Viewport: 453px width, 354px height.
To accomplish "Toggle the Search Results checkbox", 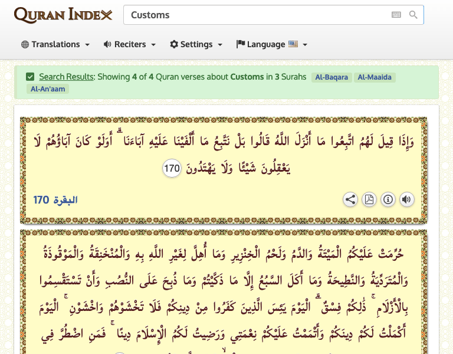I will pos(30,77).
